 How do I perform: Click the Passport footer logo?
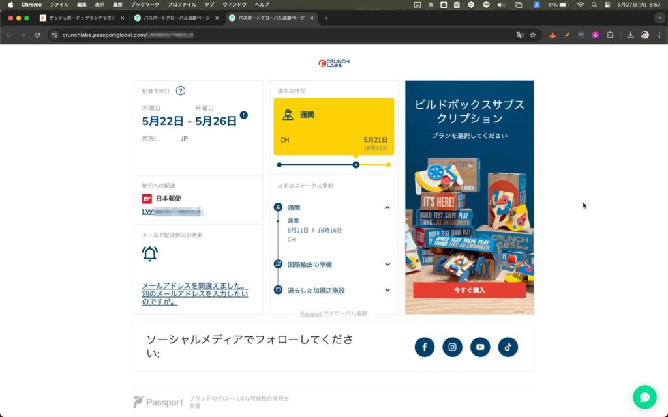click(x=158, y=402)
